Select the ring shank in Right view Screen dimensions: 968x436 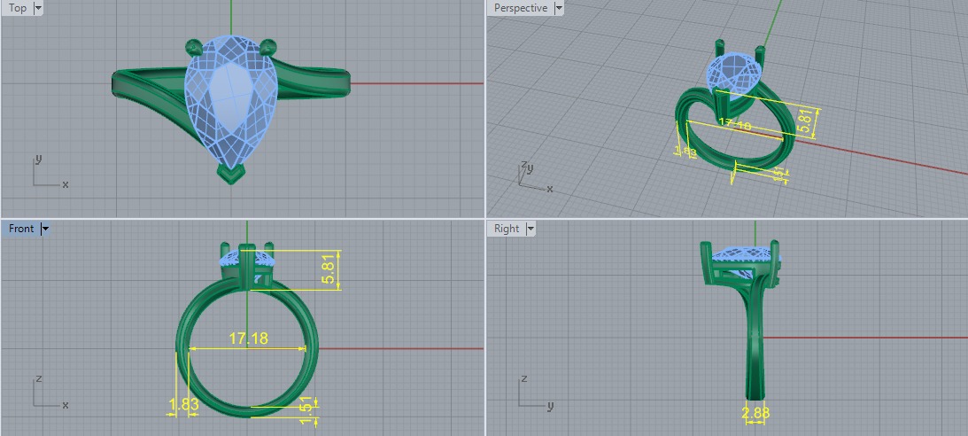tap(755, 346)
